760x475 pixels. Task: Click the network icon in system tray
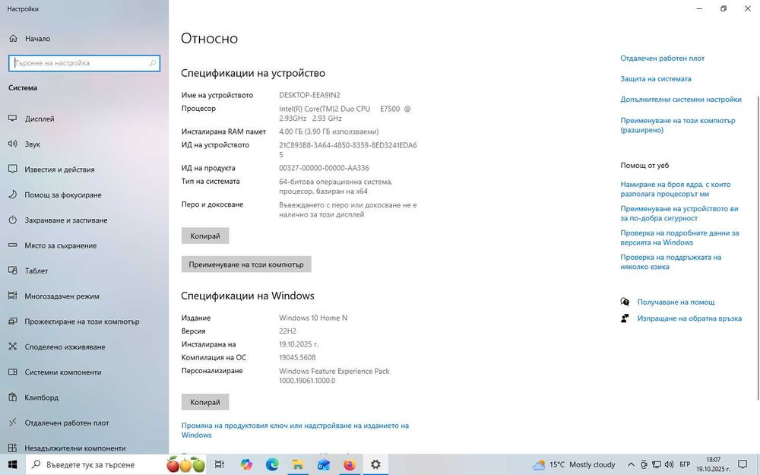coord(657,464)
